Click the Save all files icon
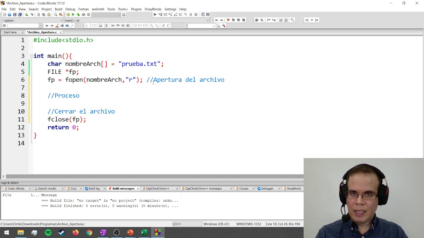This screenshot has width=424, height=238. click(20, 15)
